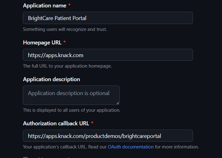Click the 'Authorization callback URL' label

(56, 123)
